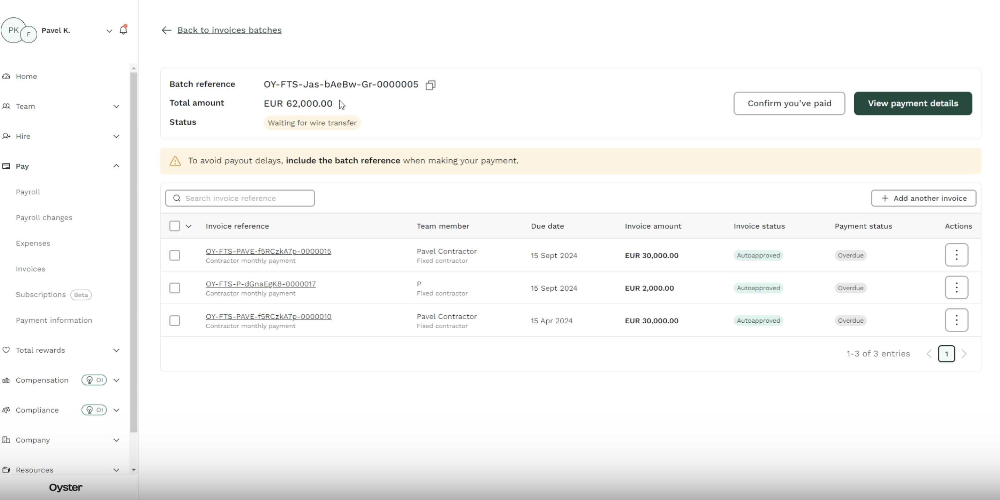Expand the Hire section chevron
1000x500 pixels.
[116, 136]
